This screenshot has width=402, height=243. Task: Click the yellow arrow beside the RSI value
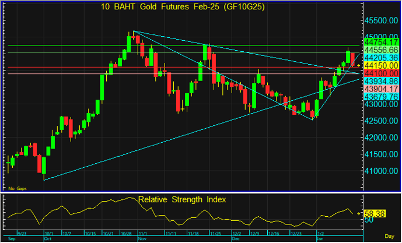click(x=358, y=214)
